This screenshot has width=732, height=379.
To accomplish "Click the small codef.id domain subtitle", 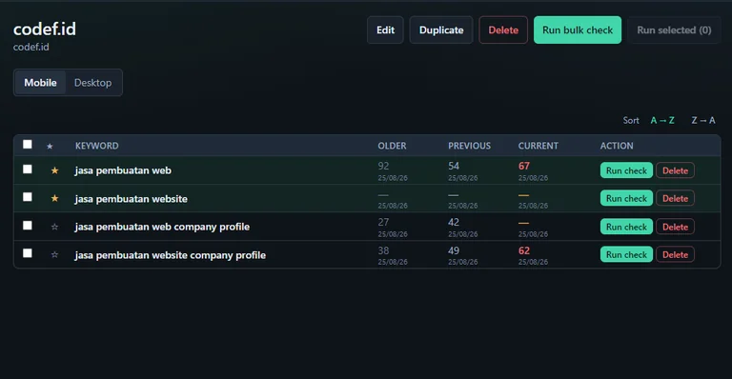I will tap(30, 47).
